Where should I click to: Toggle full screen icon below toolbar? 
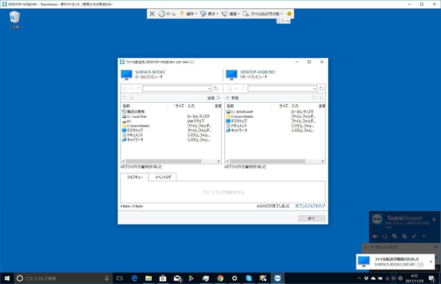pos(283,21)
